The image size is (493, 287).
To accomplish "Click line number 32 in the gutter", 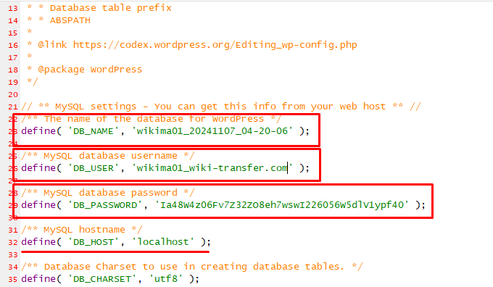I will coord(13,242).
